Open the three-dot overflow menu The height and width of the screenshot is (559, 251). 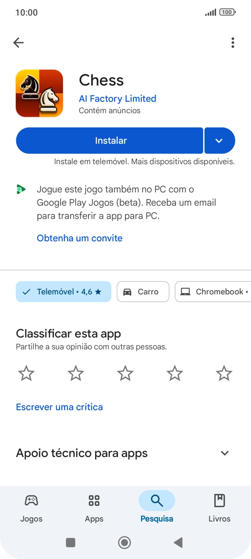(x=232, y=42)
